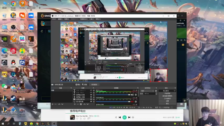This screenshot has height=126, width=224.
Task: Add a new source with plus icon
Action: 75,104
